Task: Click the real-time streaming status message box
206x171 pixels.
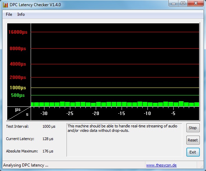Action: (x=124, y=140)
